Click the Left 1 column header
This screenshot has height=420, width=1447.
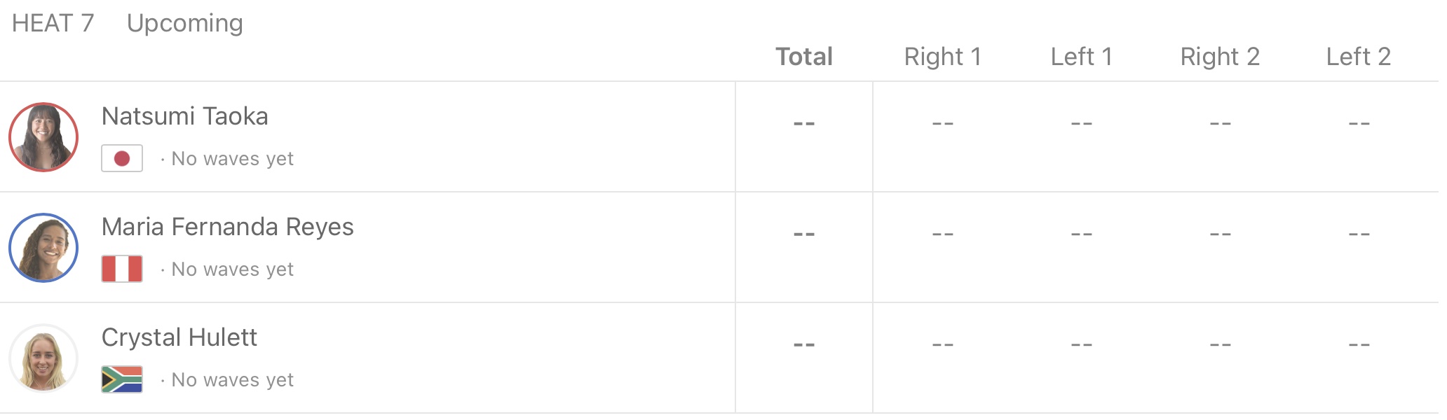point(1081,57)
